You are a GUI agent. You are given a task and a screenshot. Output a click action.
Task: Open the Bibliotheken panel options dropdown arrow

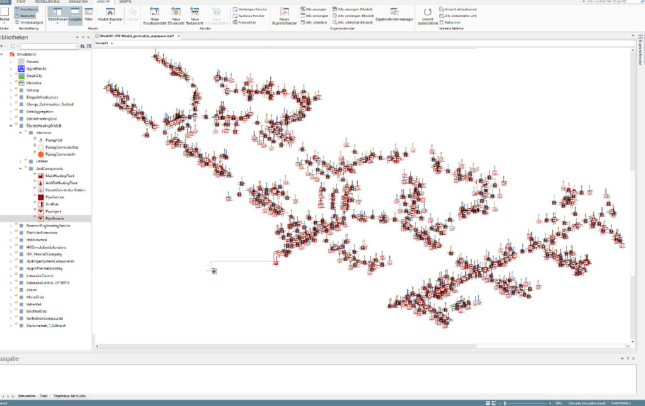(x=77, y=37)
